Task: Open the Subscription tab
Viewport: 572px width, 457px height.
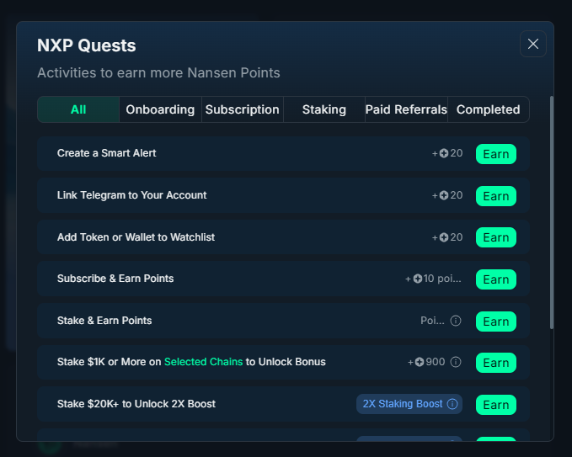Action: tap(243, 109)
